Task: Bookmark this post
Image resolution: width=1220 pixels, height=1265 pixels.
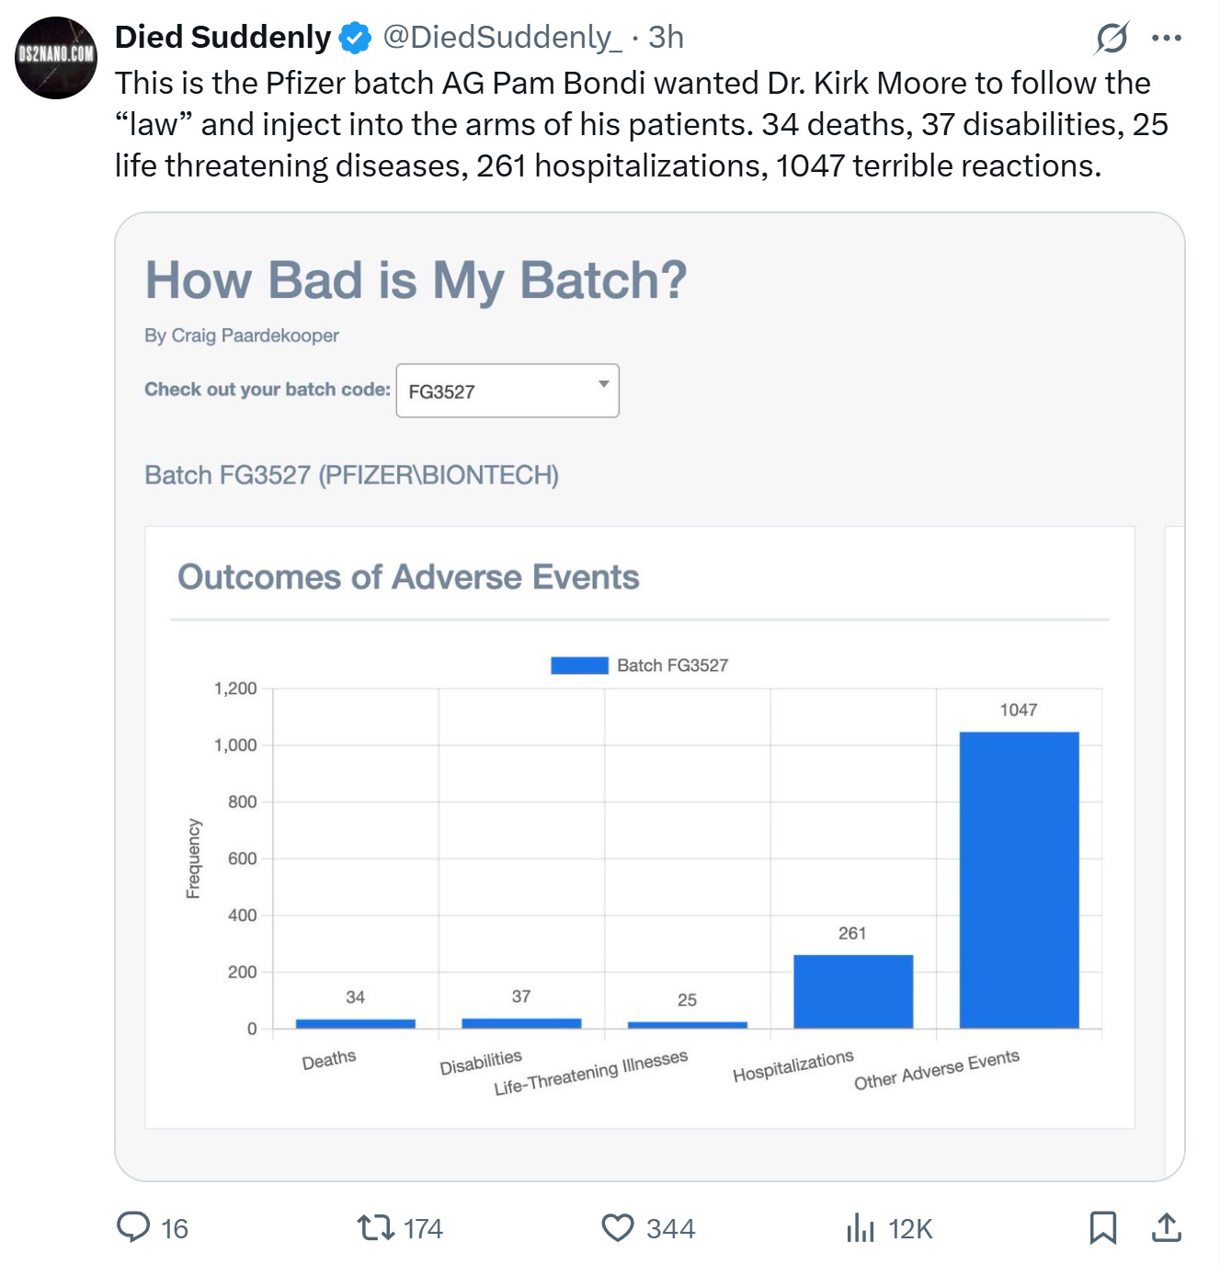Action: [x=1103, y=1227]
